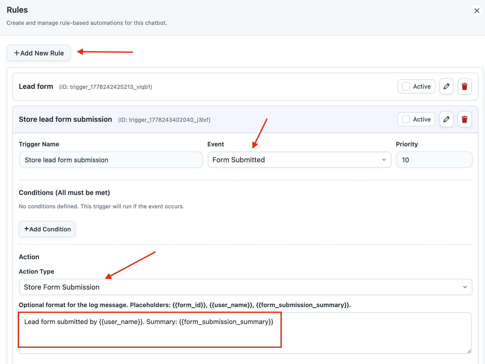Open the Event dropdown showing Form Submitted
This screenshot has width=485, height=364.
pos(299,160)
